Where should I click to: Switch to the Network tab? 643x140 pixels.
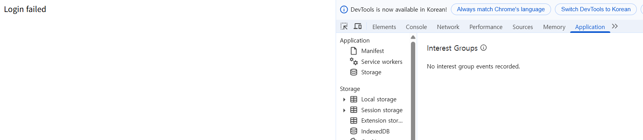tap(448, 27)
